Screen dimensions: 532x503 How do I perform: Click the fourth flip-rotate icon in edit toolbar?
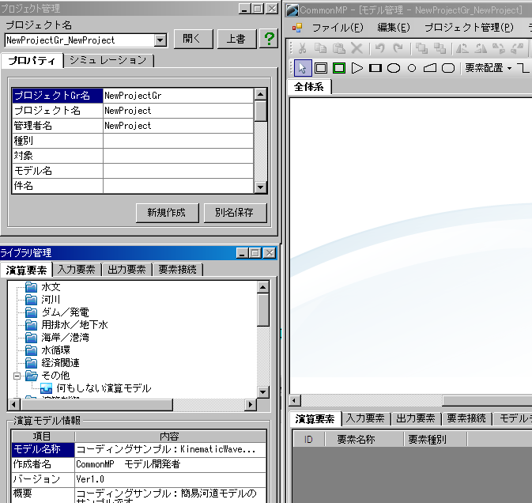pyautogui.click(x=517, y=48)
